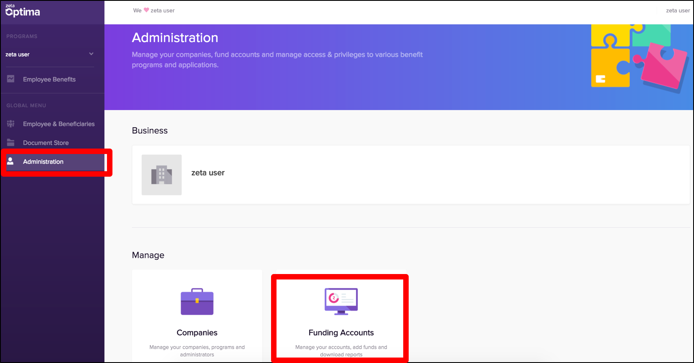Viewport: 694px width, 363px height.
Task: Select the zeta user business name
Action: [208, 172]
